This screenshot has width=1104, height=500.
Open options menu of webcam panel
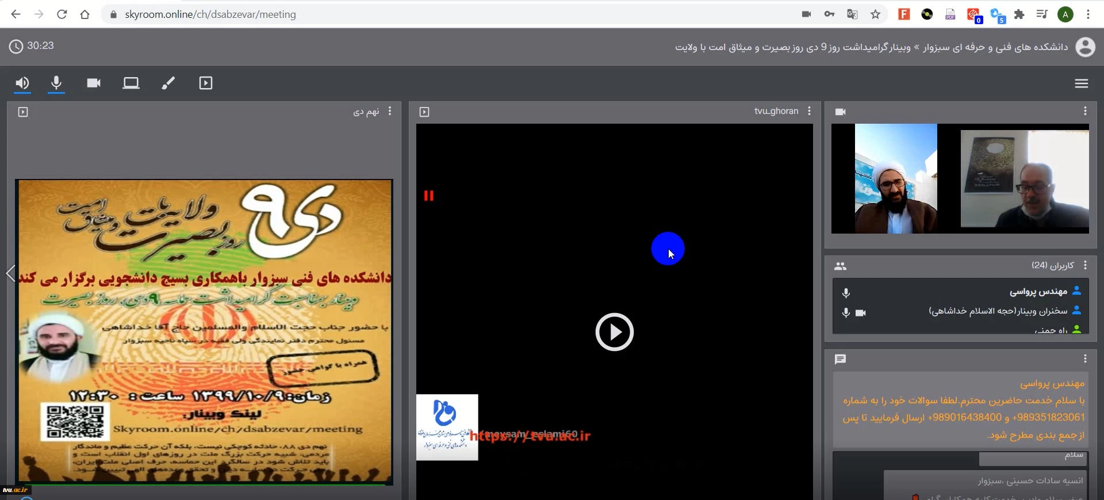[1085, 111]
